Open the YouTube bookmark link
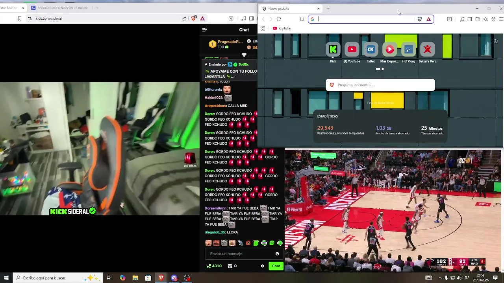Screen dimensions: 504x283 pyautogui.click(x=282, y=28)
